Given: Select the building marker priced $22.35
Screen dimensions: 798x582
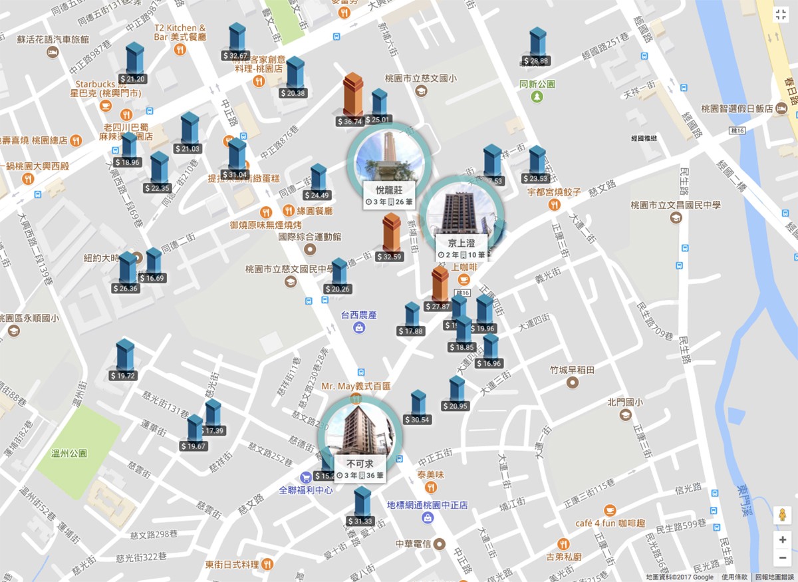Looking at the screenshot, I should pos(158,172).
